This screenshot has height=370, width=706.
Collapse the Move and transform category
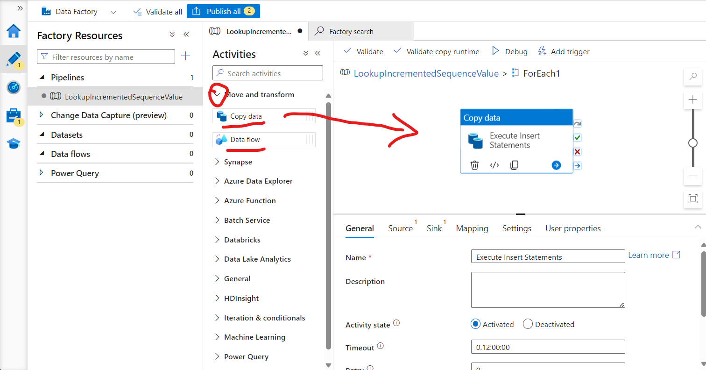[x=218, y=94]
